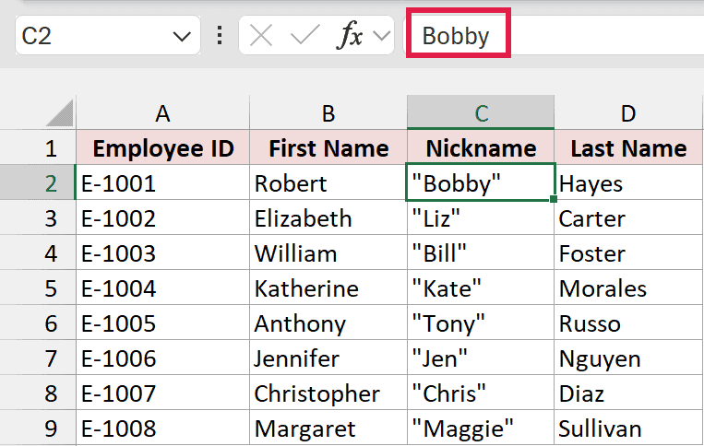
Task: Click the Name Box showing C2
Action: click(x=108, y=35)
